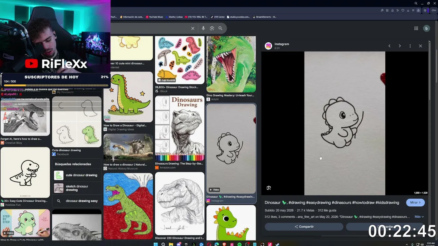Open the Google apps grid
This screenshot has height=246, width=438.
coord(416,28)
